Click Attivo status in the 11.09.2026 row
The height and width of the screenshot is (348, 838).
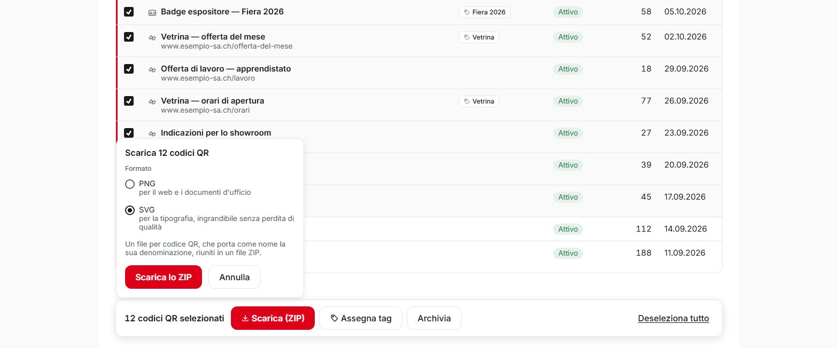tap(568, 253)
